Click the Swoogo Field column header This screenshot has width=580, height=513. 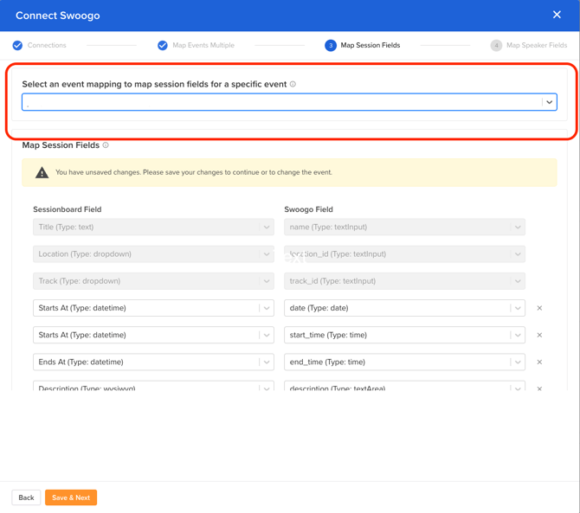308,209
